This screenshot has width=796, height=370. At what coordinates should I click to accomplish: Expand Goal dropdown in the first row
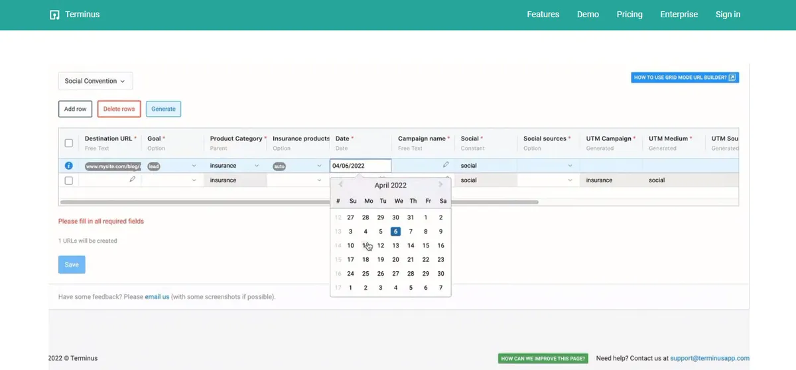pyautogui.click(x=194, y=166)
